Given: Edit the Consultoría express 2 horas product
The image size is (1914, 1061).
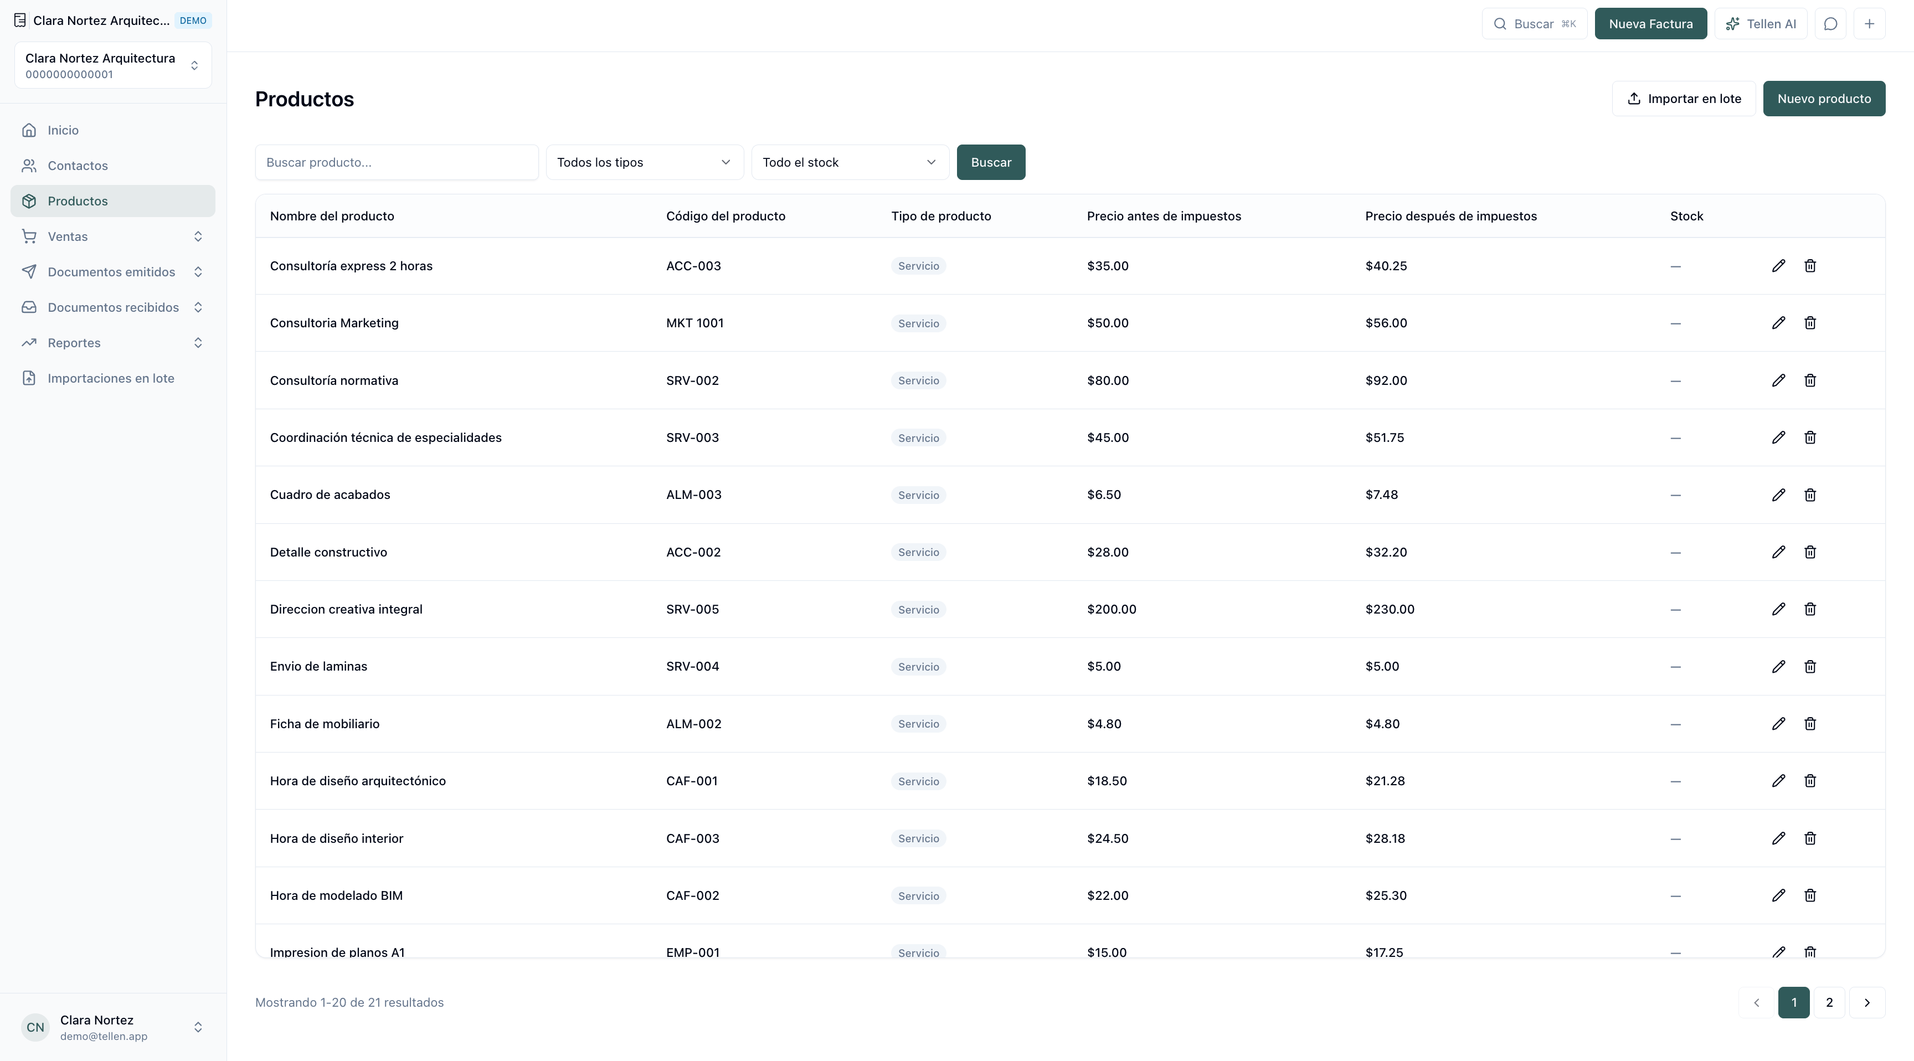Looking at the screenshot, I should 1778,266.
